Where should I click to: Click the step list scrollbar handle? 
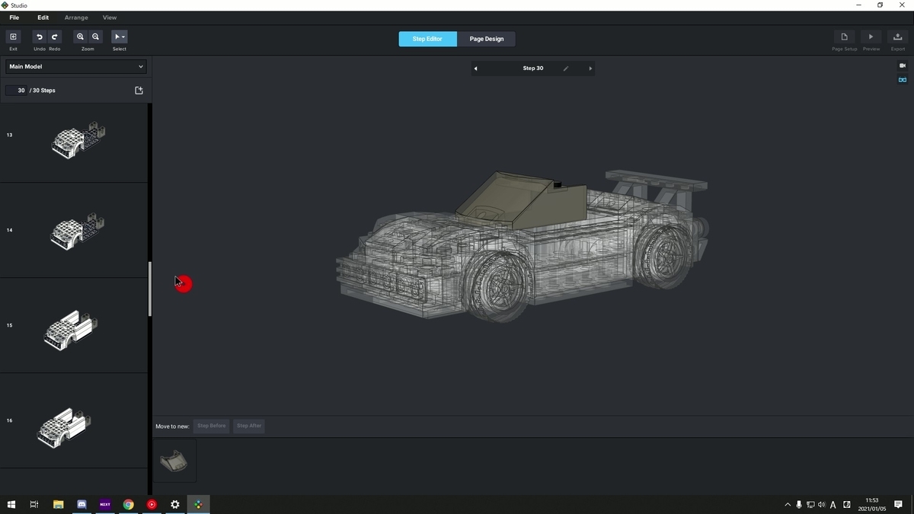coord(150,289)
